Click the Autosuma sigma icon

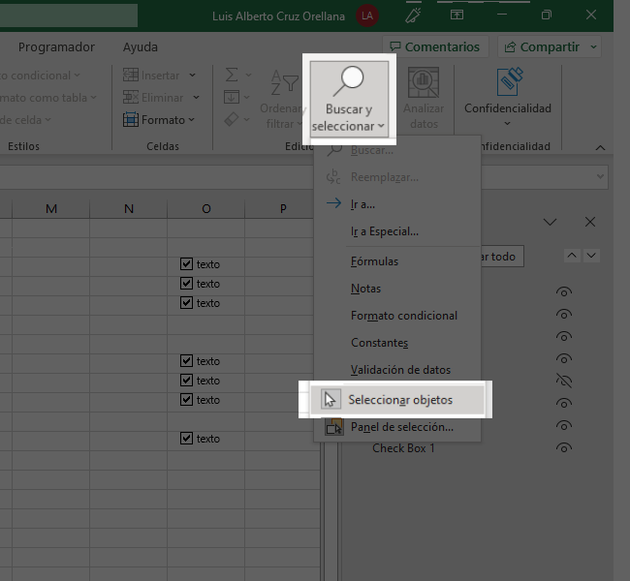(x=232, y=75)
